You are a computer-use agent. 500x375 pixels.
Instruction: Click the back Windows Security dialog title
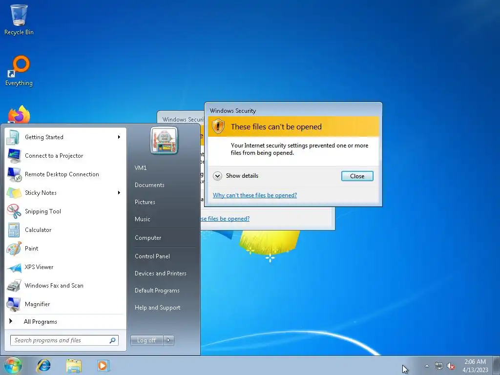coord(183,120)
